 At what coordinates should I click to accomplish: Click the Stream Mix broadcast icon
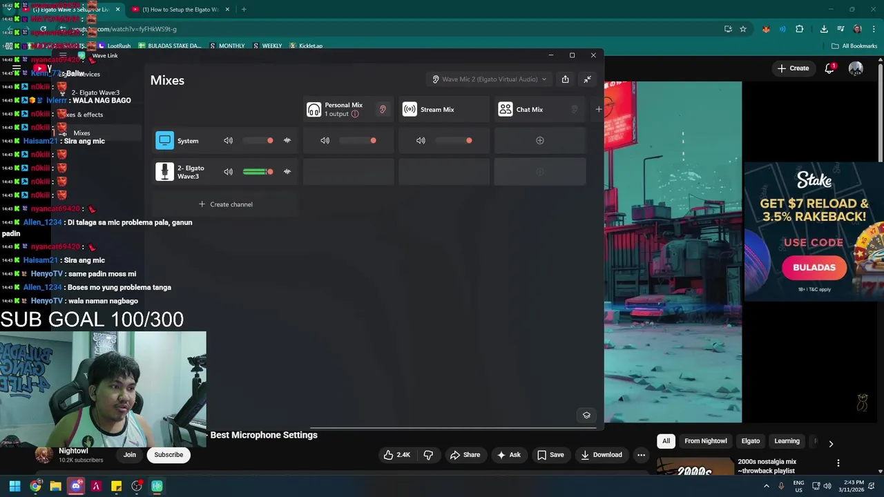pos(410,110)
